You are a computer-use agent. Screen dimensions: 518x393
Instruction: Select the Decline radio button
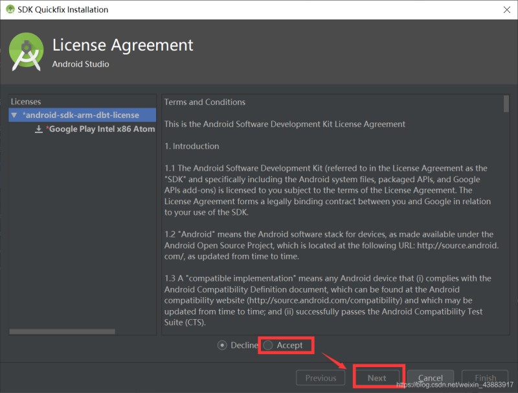[223, 345]
